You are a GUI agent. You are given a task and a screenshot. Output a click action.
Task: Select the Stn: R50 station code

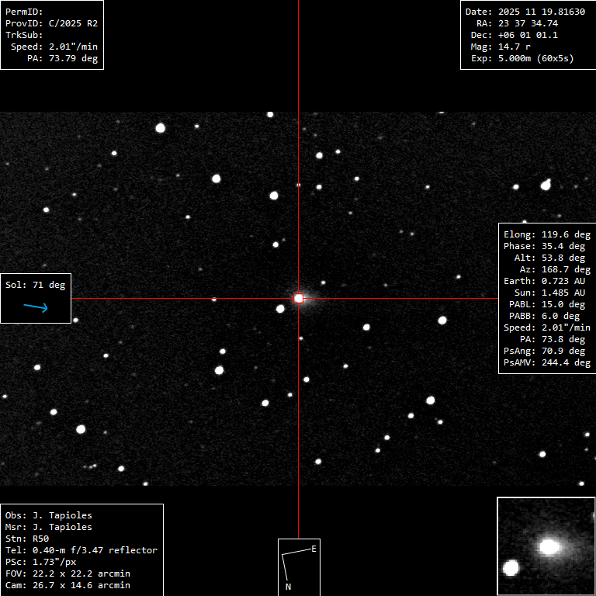27,539
